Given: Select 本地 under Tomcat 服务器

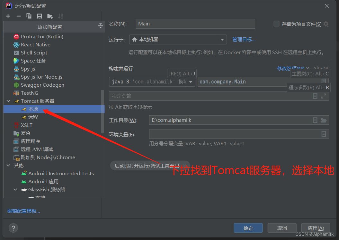Looking at the screenshot, I should click(54, 109).
